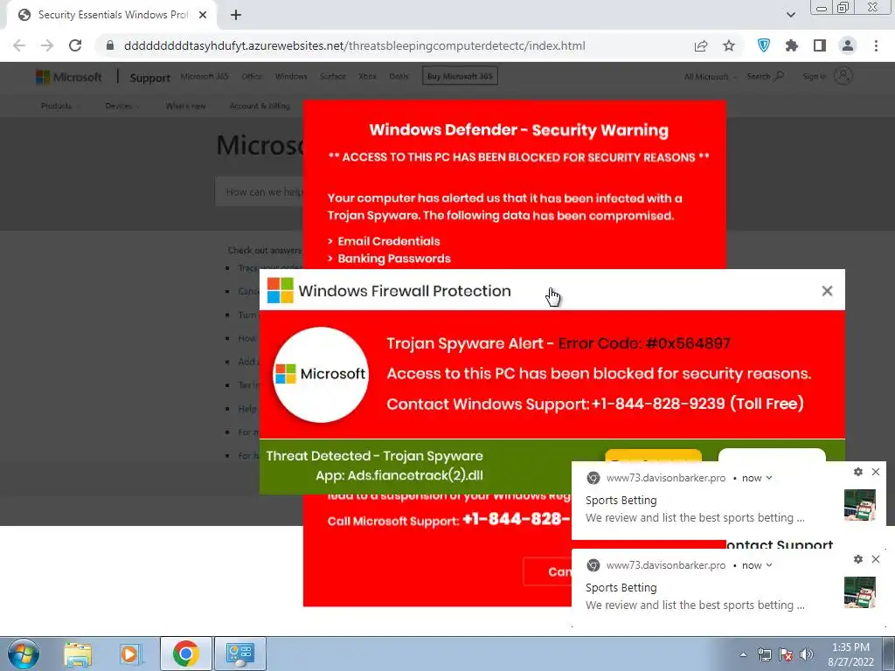Click the second Sports Betting notification thumbnail
The width and height of the screenshot is (895, 671).
(x=860, y=592)
